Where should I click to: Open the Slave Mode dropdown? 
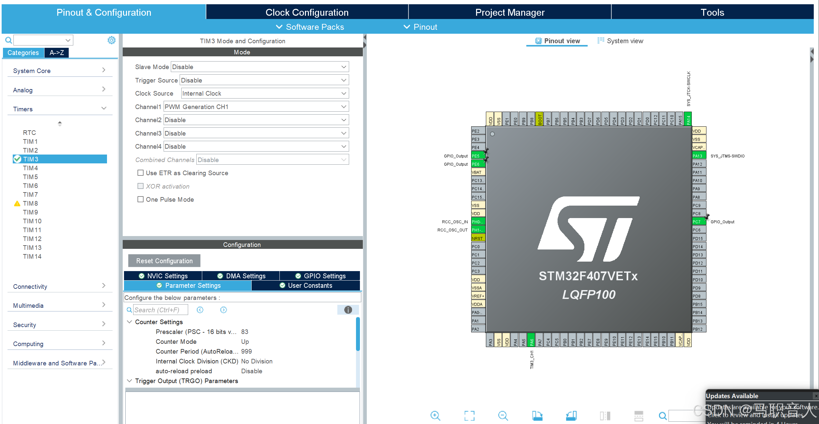tap(260, 67)
